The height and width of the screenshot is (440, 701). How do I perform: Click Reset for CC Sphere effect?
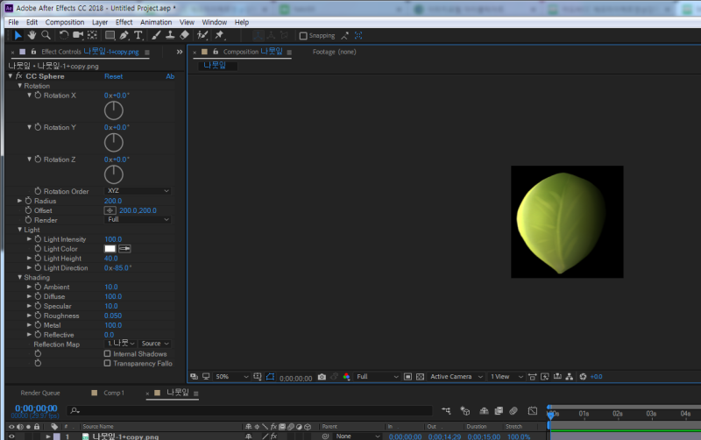(x=114, y=76)
